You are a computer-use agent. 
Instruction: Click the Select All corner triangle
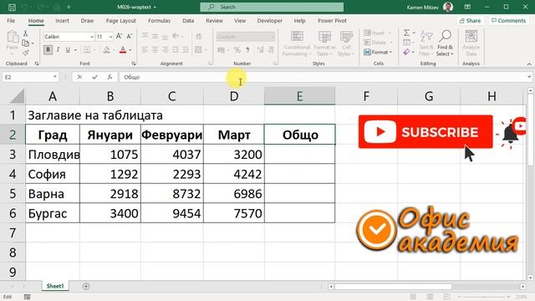click(x=17, y=96)
